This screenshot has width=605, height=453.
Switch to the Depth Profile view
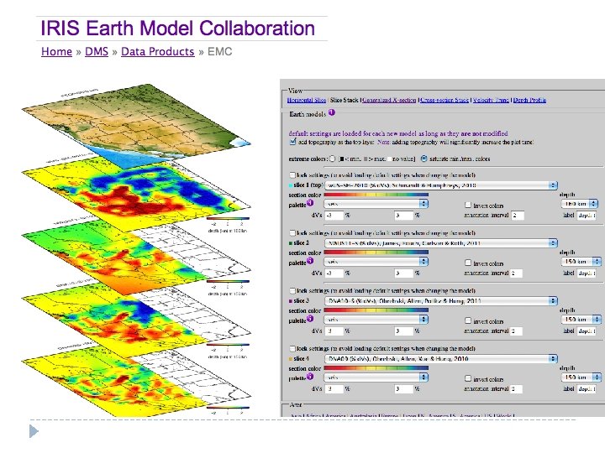click(x=529, y=100)
